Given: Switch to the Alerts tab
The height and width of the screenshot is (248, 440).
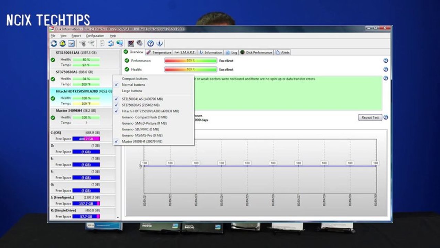Looking at the screenshot, I should [283, 52].
